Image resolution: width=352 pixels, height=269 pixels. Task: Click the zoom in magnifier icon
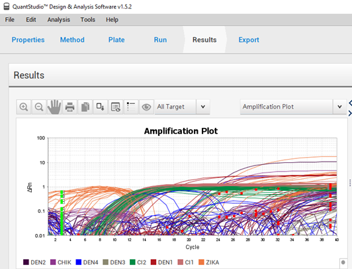pyautogui.click(x=24, y=107)
